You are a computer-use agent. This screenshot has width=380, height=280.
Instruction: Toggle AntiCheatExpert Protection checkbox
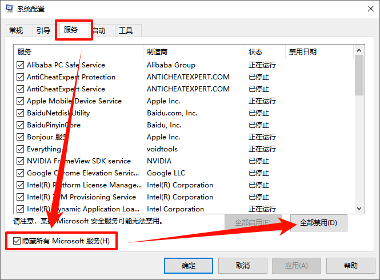click(x=21, y=77)
